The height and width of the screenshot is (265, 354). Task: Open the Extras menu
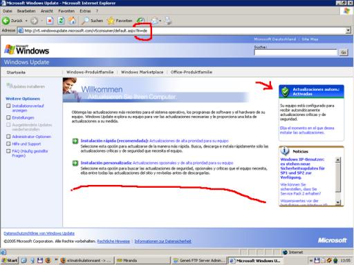click(x=85, y=11)
